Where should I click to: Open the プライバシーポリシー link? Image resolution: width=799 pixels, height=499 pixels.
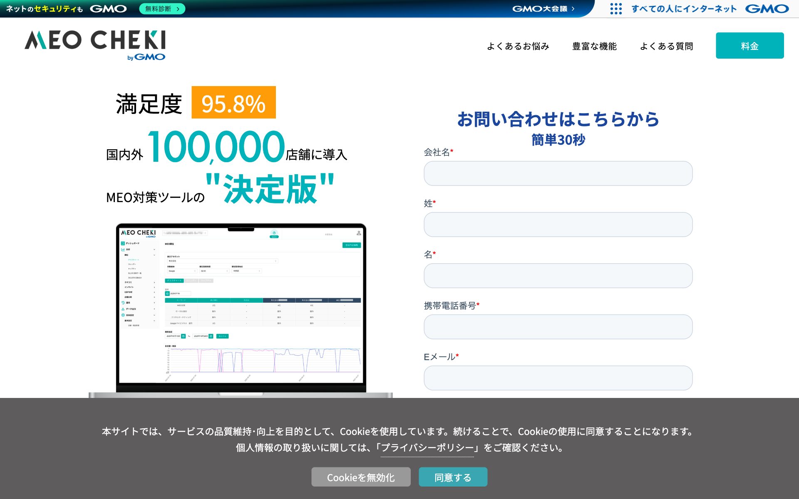[427, 448]
